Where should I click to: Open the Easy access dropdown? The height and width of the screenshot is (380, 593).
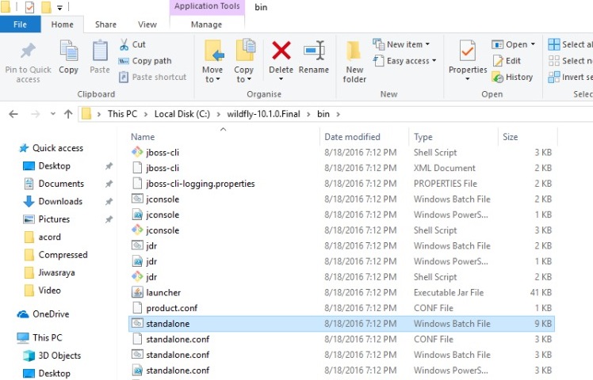click(x=404, y=60)
